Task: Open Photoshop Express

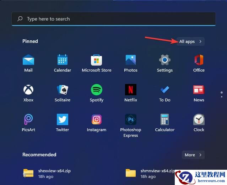Action: [131, 126]
